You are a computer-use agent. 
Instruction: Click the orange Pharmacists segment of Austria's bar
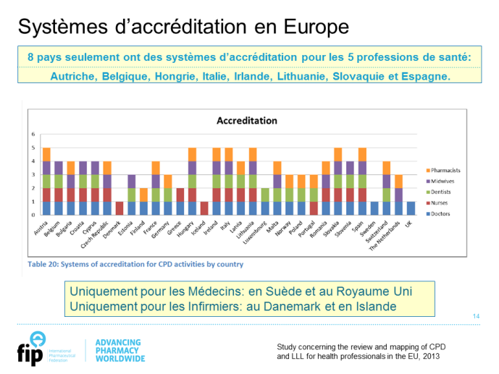click(46, 154)
